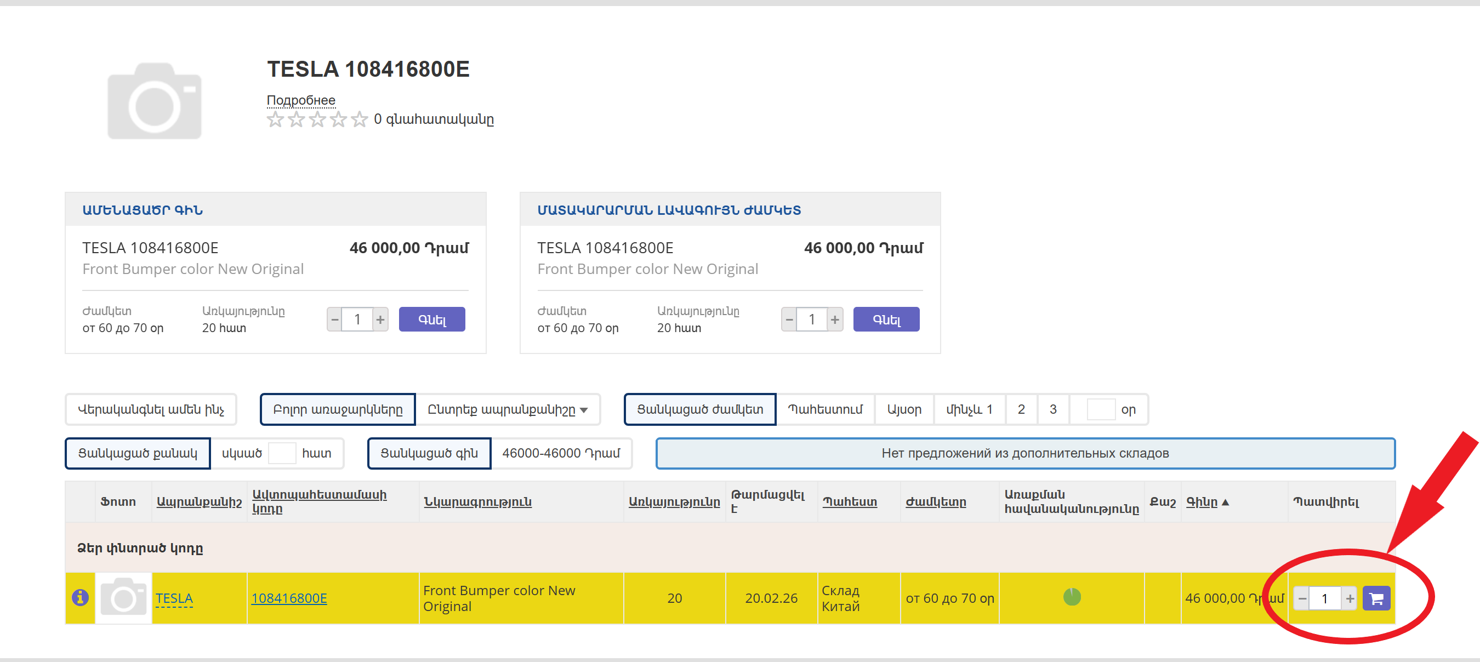Click the quantity field in the best delivery card
The width and height of the screenshot is (1480, 662).
[812, 319]
